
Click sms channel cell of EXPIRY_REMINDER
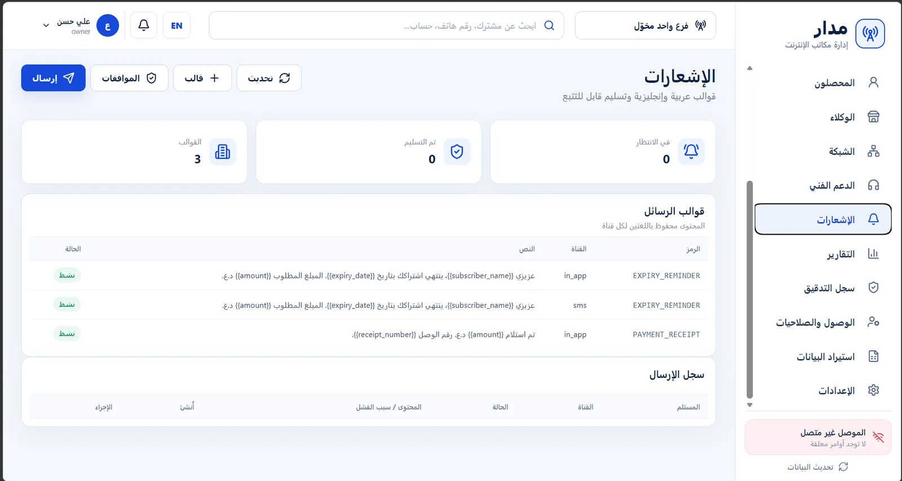(x=580, y=305)
